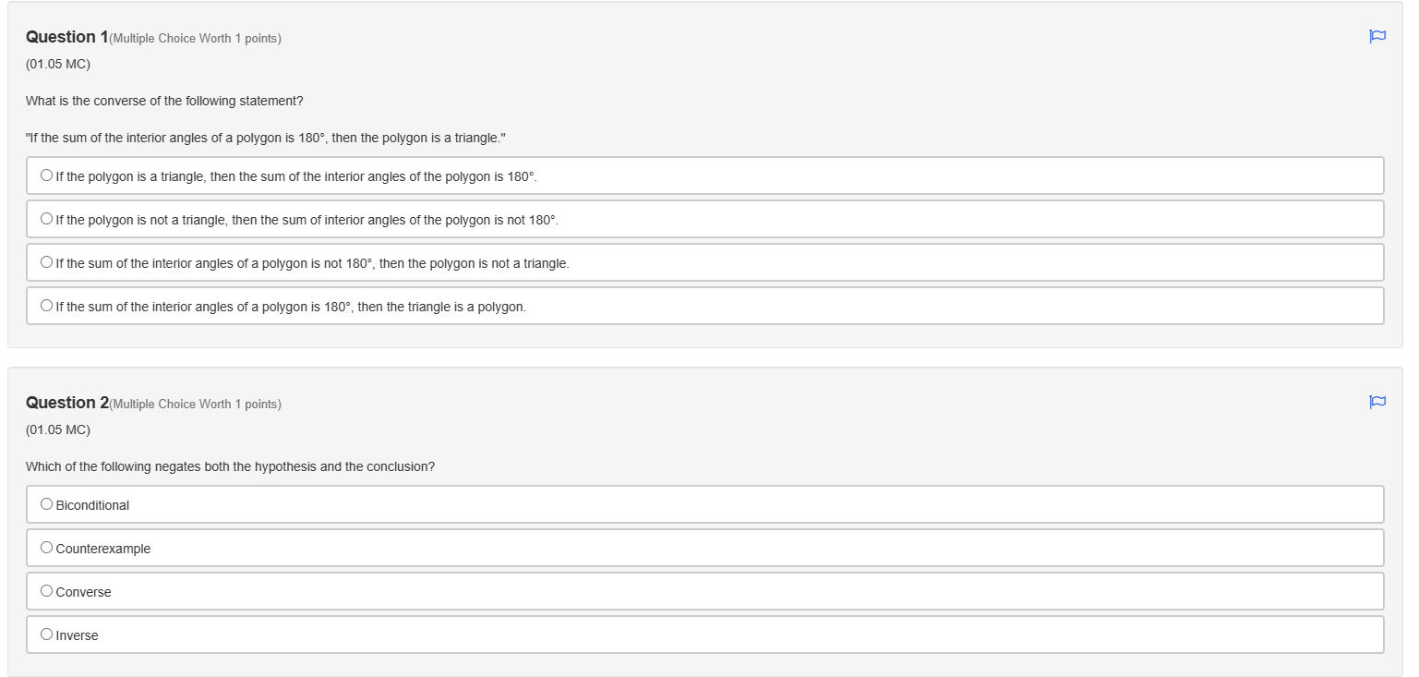1419x677 pixels.
Task: Click the (01.05 MC) label under Question 1
Action: 57,64
